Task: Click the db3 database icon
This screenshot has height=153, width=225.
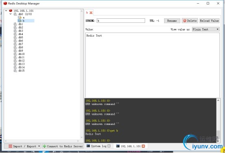Action: coord(15,31)
